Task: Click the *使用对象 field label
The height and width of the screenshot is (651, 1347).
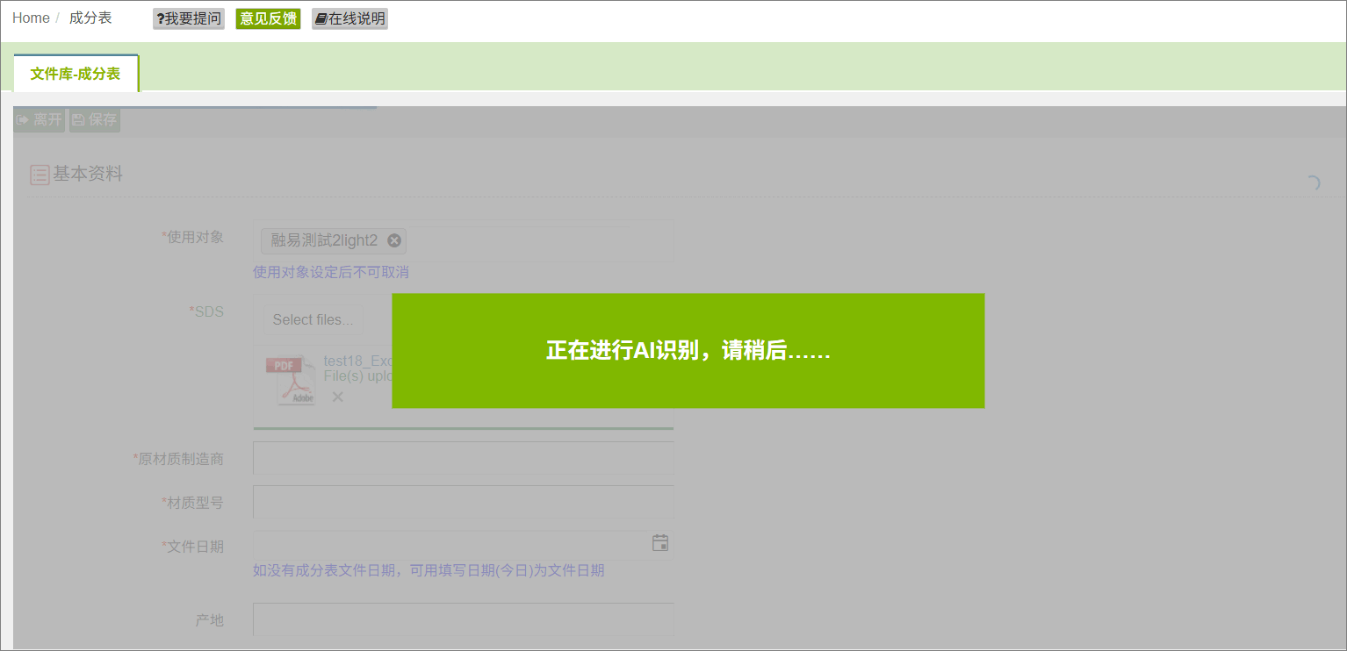Action: (x=193, y=237)
